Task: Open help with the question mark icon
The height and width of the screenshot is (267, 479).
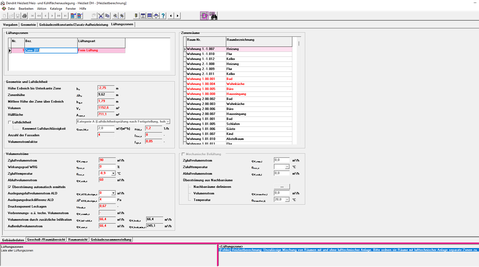Action: [x=163, y=16]
